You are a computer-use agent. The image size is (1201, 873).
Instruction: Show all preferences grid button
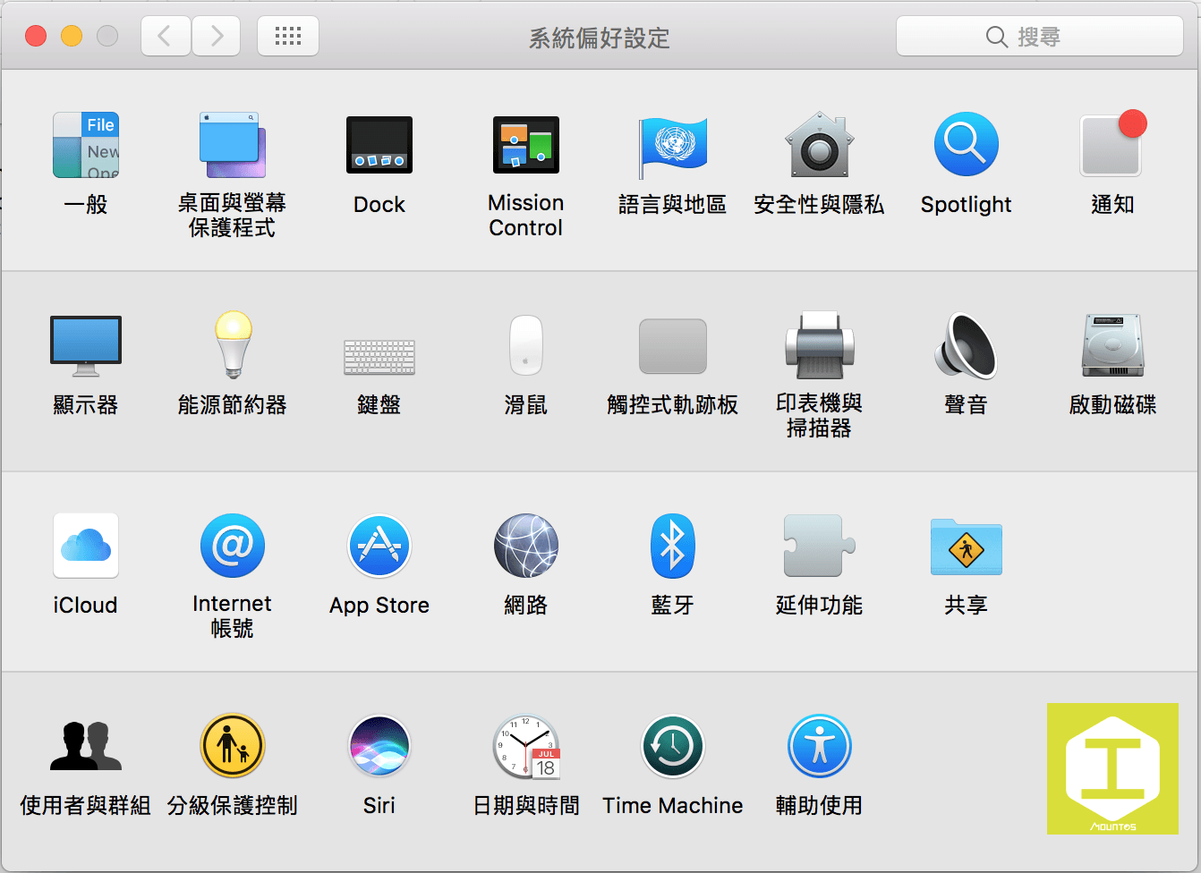click(288, 37)
